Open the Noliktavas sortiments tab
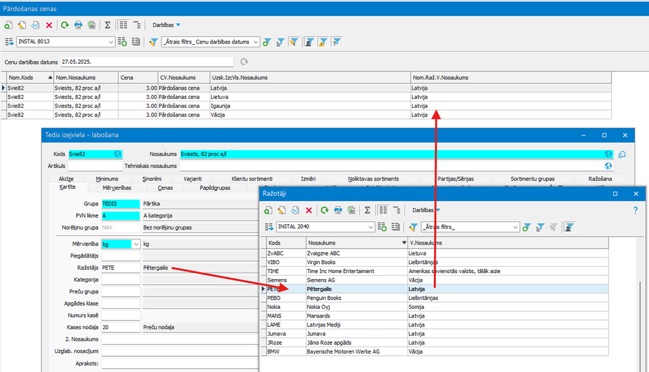 (x=374, y=179)
